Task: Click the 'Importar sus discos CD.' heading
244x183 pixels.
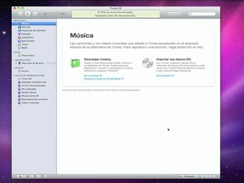Action: [174, 59]
